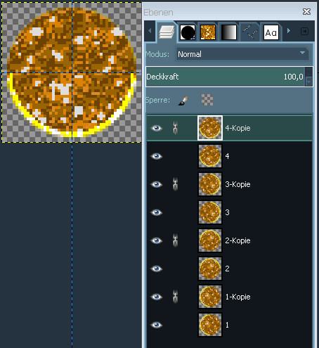319x348 pixels.
Task: Open the Fonts tab
Action: (x=271, y=32)
